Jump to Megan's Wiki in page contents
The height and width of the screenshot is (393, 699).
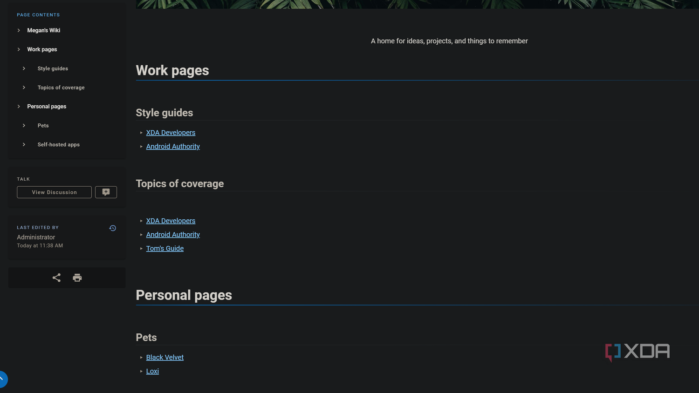44,30
